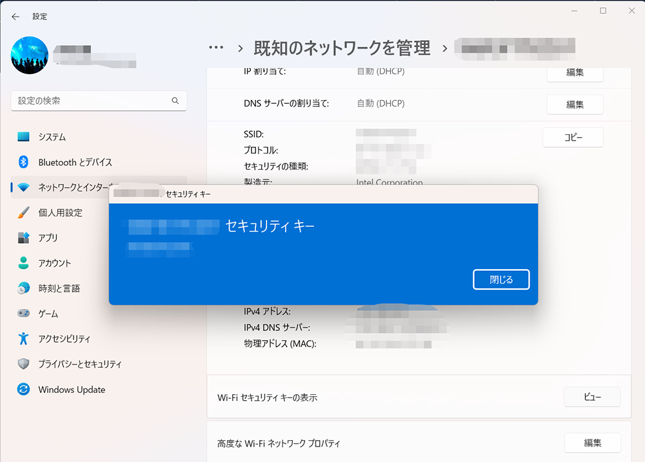The image size is (645, 462).
Task: Open the 時刻と言語 globe clock icon
Action: [x=24, y=288]
